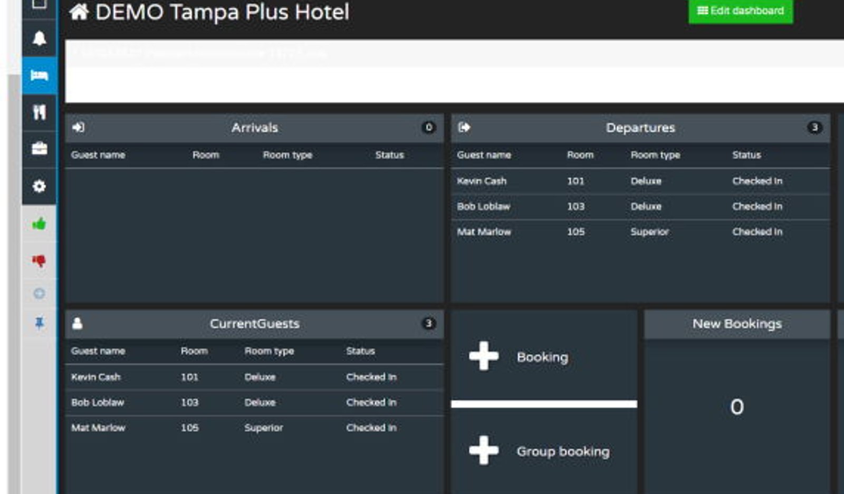844x494 pixels.
Task: Click Room type column header in CurrentGuests
Action: (269, 351)
